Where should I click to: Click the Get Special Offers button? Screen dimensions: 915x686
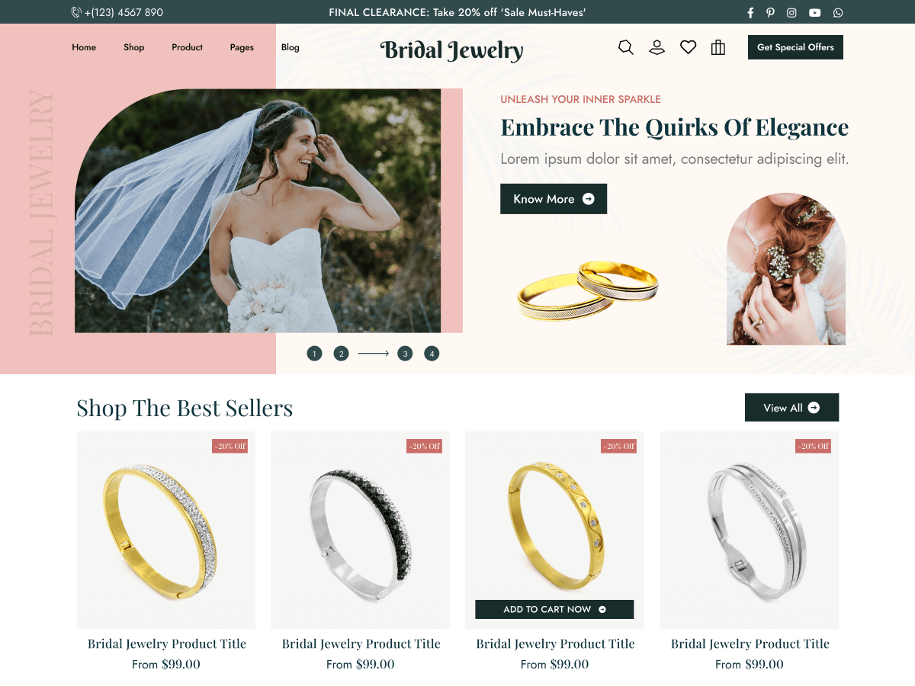click(795, 47)
